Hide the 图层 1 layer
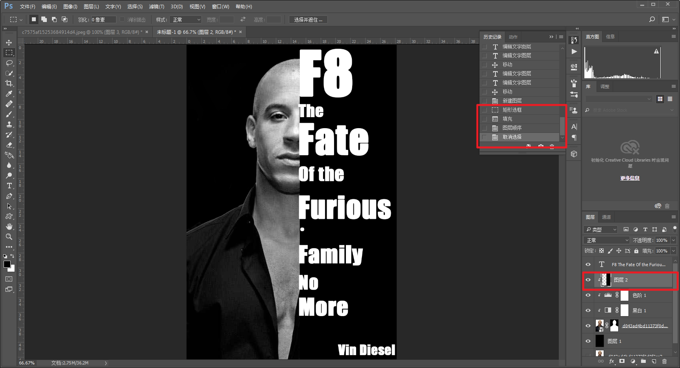This screenshot has height=368, width=680. pyautogui.click(x=588, y=341)
